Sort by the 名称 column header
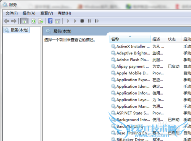This screenshot has width=191, height=141. coord(130,39)
